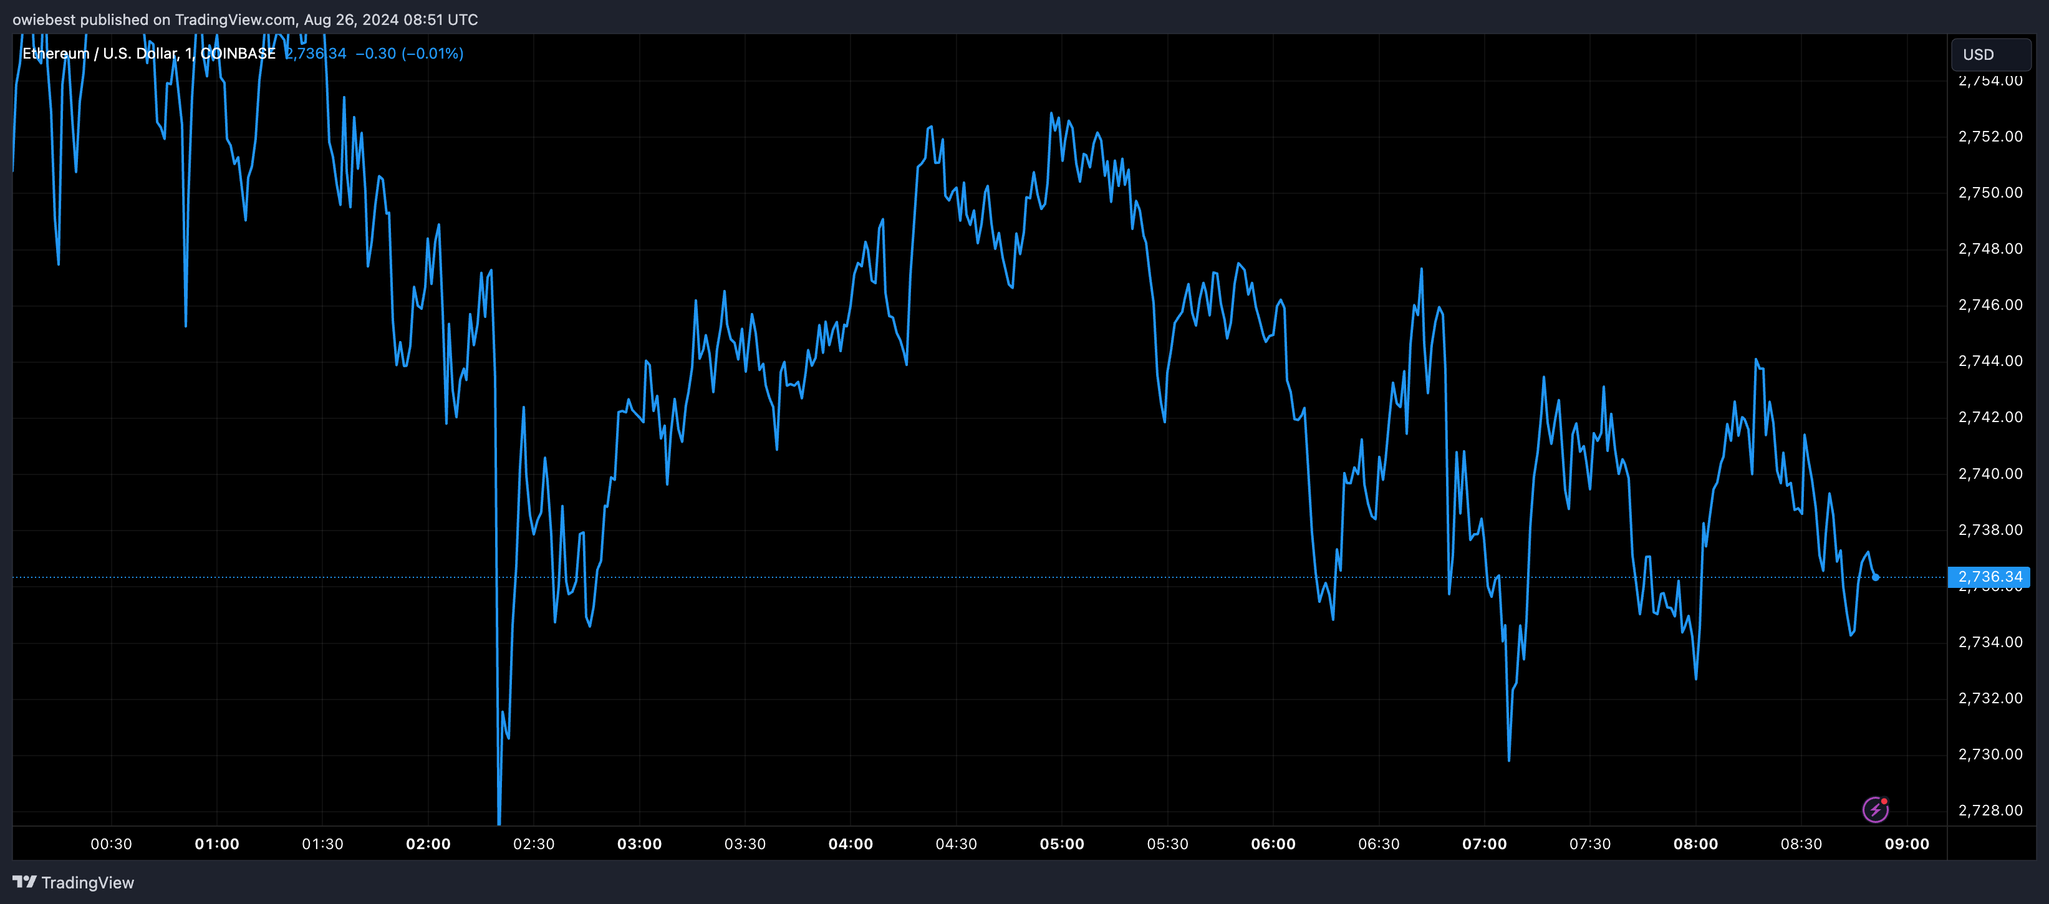Click the TradingView logo icon
The image size is (2049, 904).
pos(25,882)
